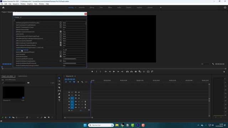Click New Item in Project panel

tap(49, 117)
